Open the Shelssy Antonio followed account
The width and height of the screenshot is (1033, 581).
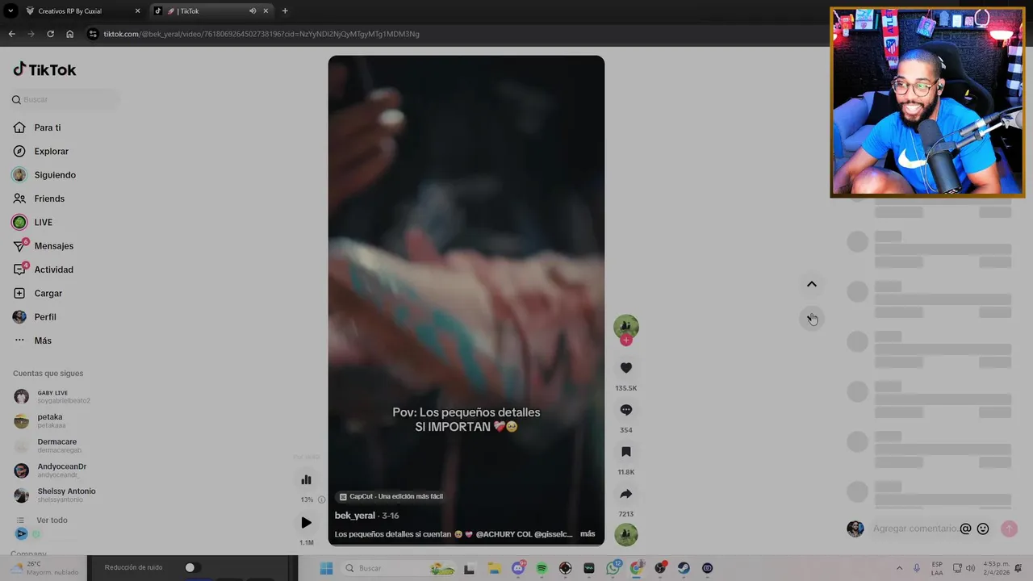click(x=55, y=495)
